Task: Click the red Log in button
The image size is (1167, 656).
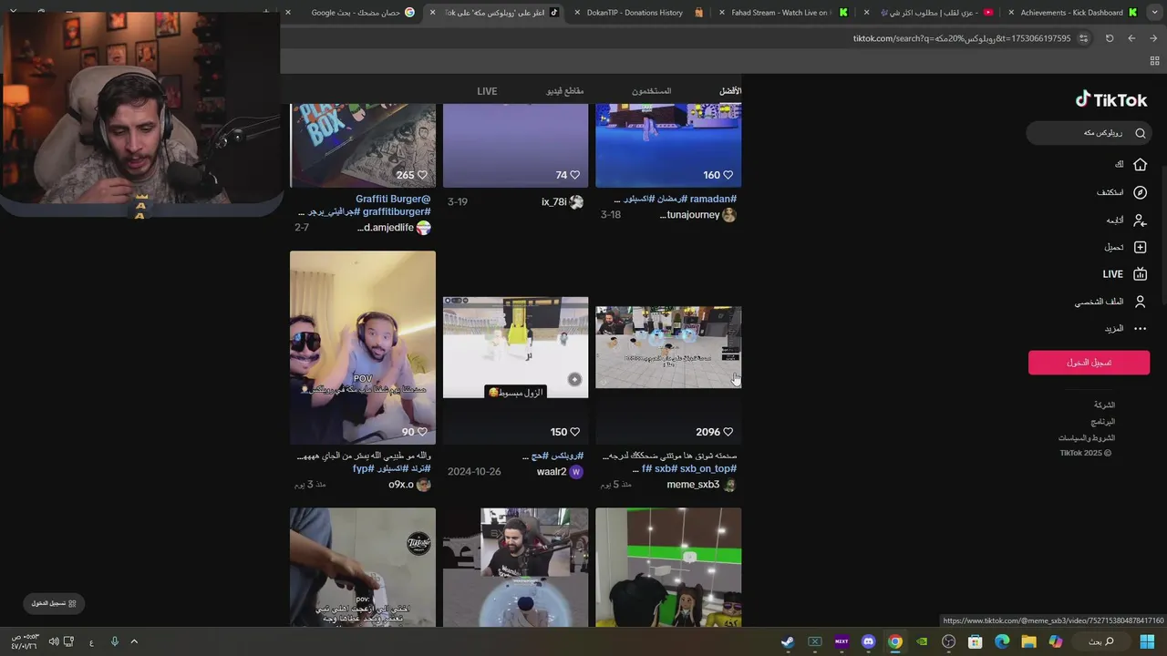Action: coord(1089,363)
